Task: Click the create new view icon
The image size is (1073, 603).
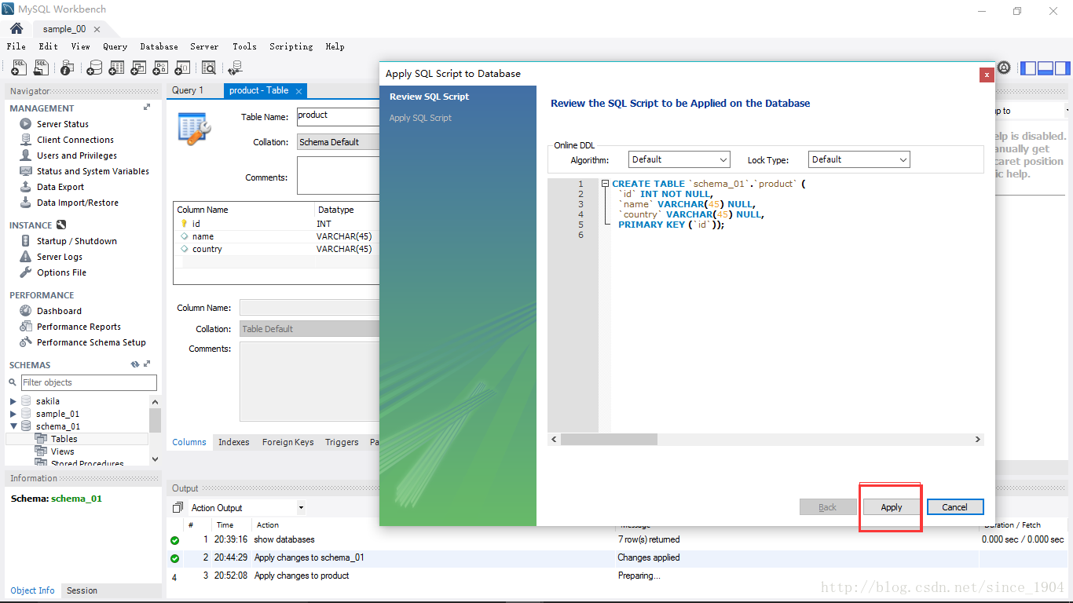Action: (138, 68)
